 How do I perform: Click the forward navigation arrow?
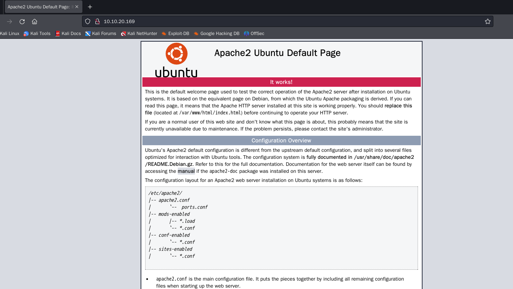pos(9,21)
